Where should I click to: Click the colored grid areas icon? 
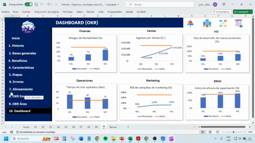point(223,23)
